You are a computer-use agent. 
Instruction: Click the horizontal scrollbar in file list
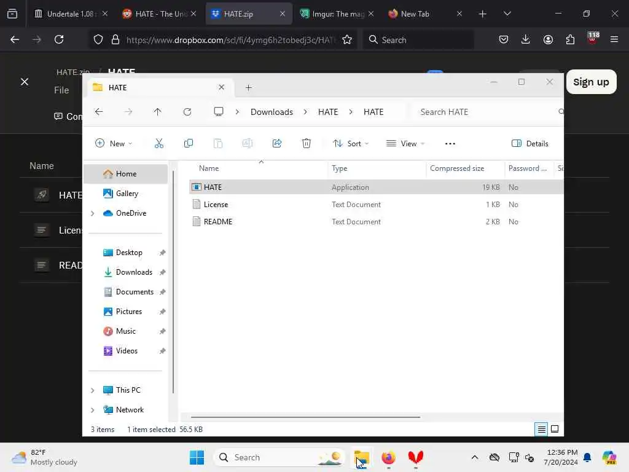(x=306, y=417)
